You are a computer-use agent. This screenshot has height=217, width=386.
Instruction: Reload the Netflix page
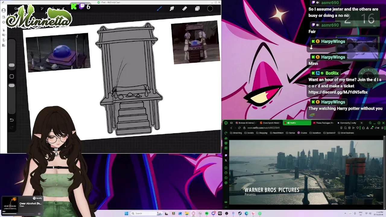[x=239, y=128]
